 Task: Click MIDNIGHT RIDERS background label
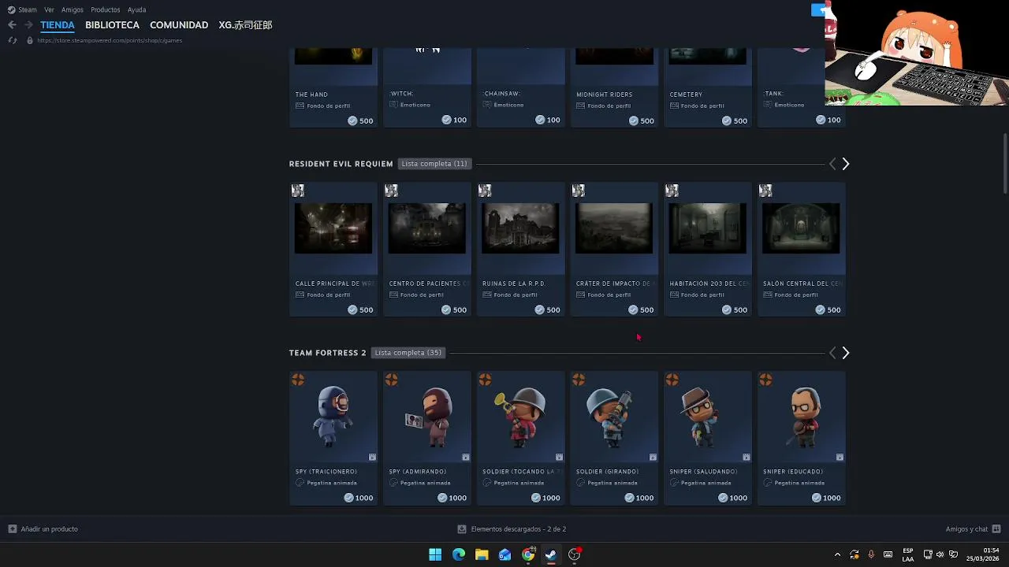pos(604,94)
